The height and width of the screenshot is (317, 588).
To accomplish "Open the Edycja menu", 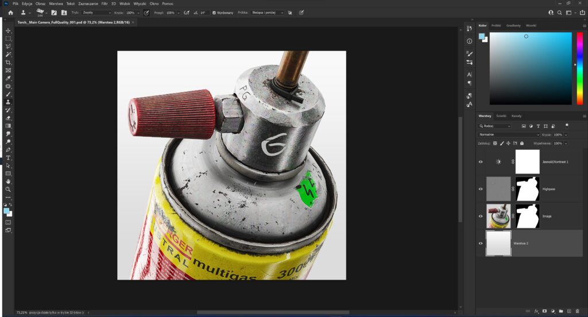I will click(27, 4).
